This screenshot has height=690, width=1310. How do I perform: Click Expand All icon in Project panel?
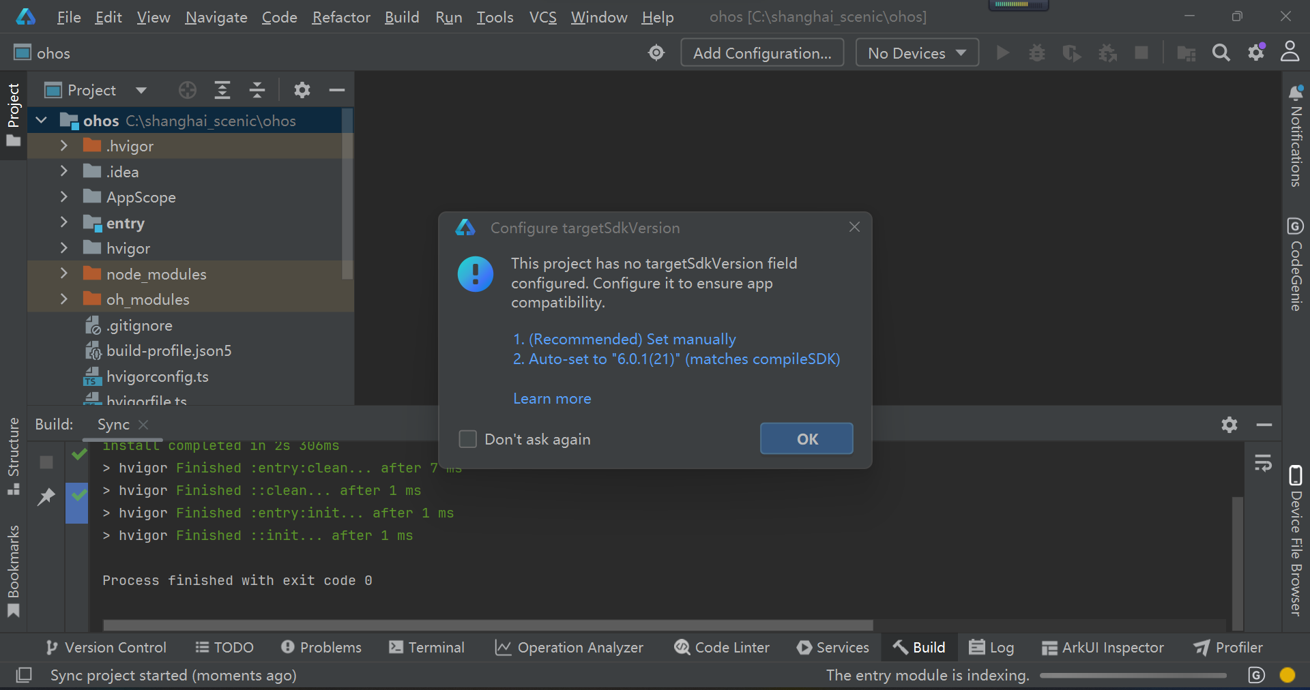[x=222, y=90]
